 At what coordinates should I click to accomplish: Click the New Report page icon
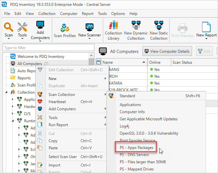pos(206,27)
